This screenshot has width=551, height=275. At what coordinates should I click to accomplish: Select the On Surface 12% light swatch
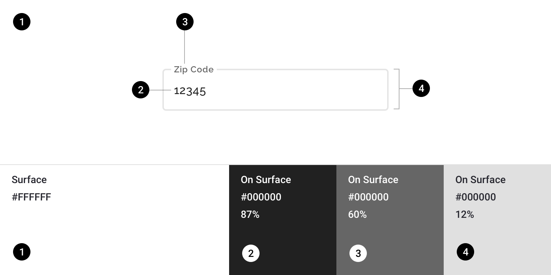(497, 220)
